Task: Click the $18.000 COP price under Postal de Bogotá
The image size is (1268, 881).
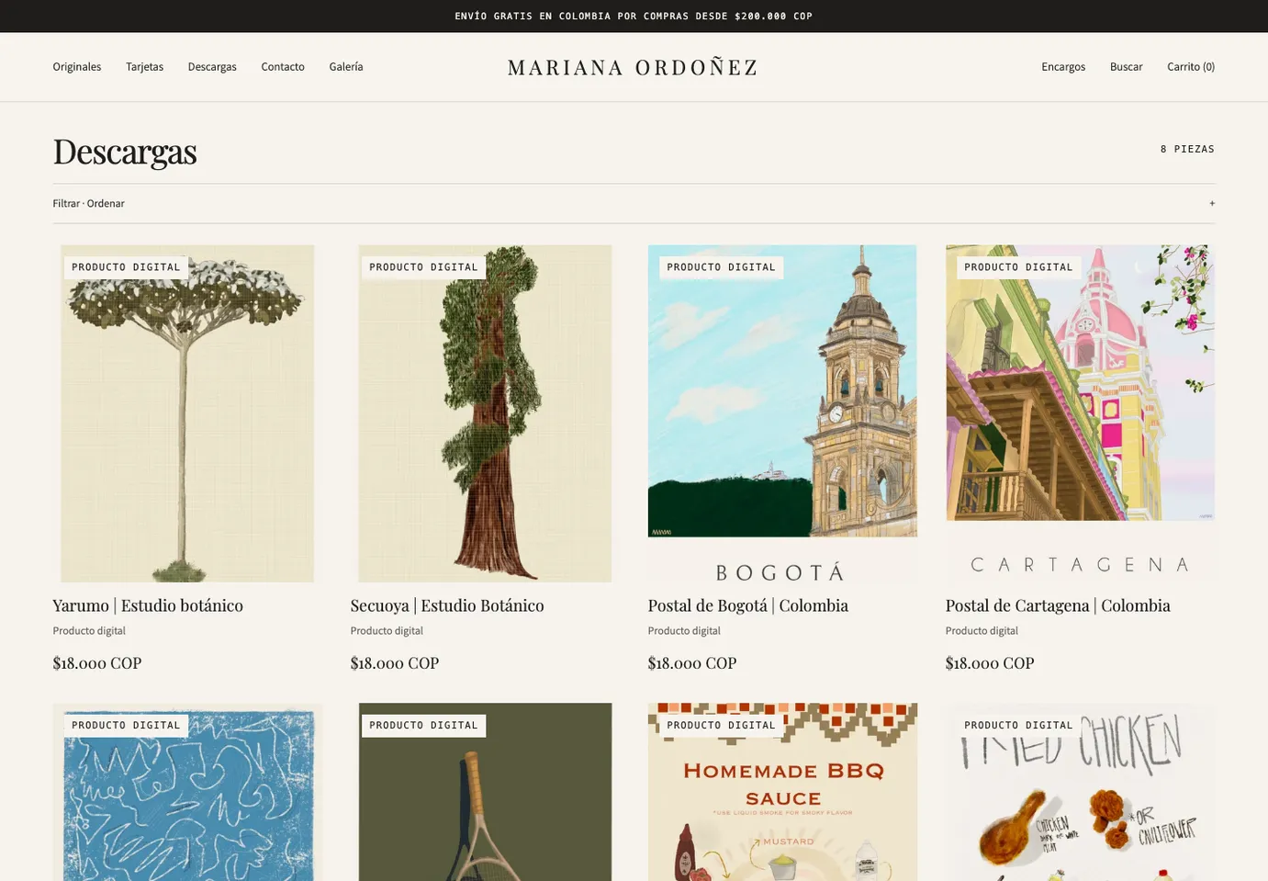Action: [692, 663]
